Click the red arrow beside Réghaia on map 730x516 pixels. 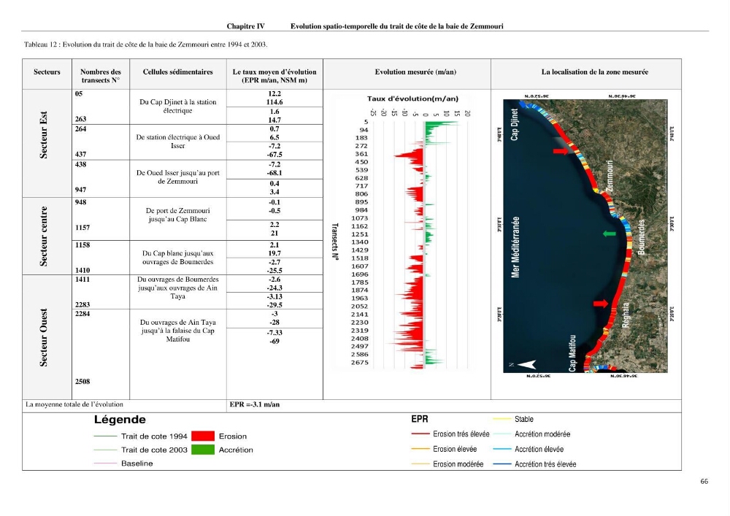[601, 304]
